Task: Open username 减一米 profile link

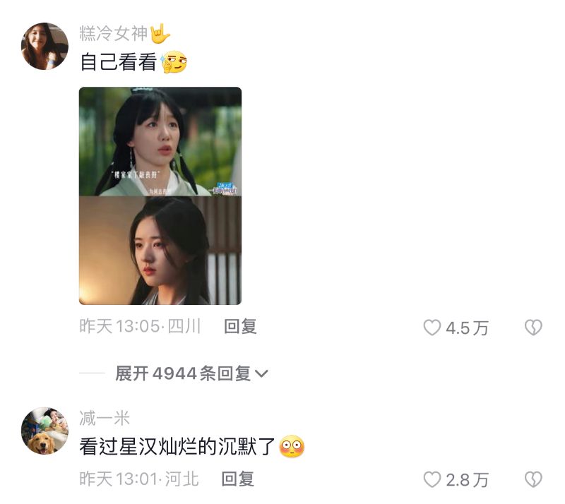Action: pyautogui.click(x=105, y=419)
